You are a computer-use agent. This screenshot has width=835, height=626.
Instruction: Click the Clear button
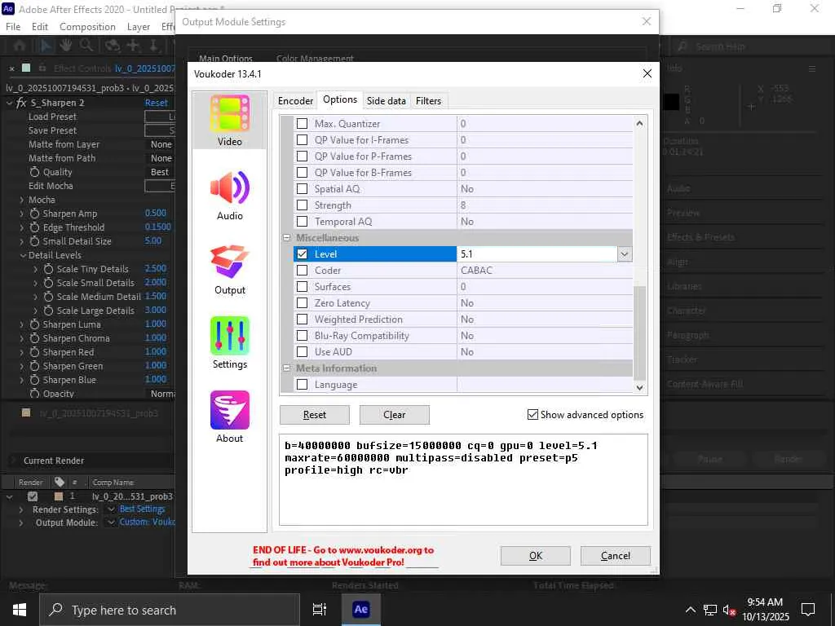(x=394, y=415)
